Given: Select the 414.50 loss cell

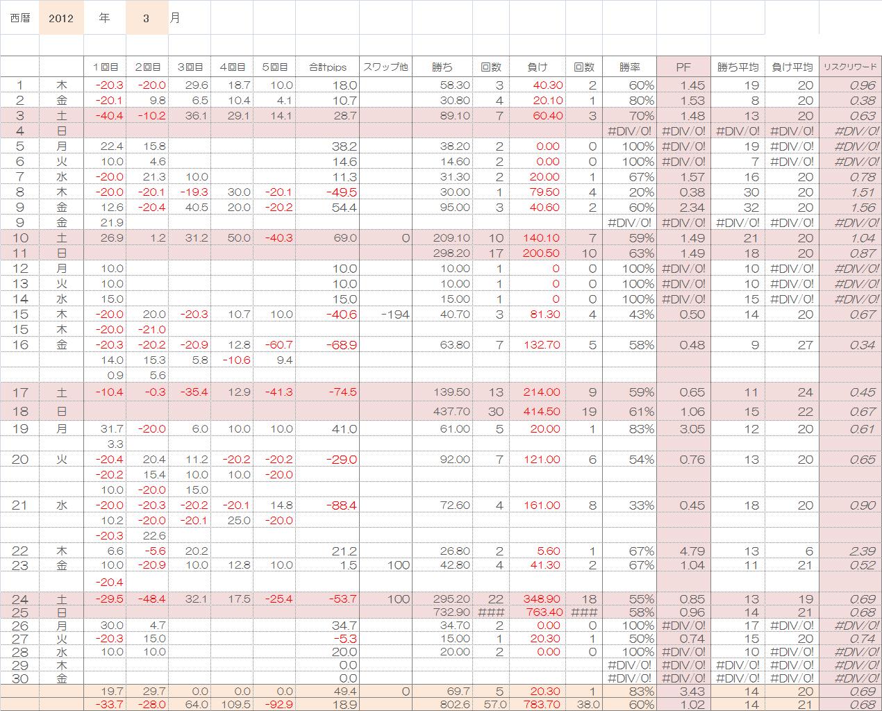Looking at the screenshot, I should coord(538,411).
